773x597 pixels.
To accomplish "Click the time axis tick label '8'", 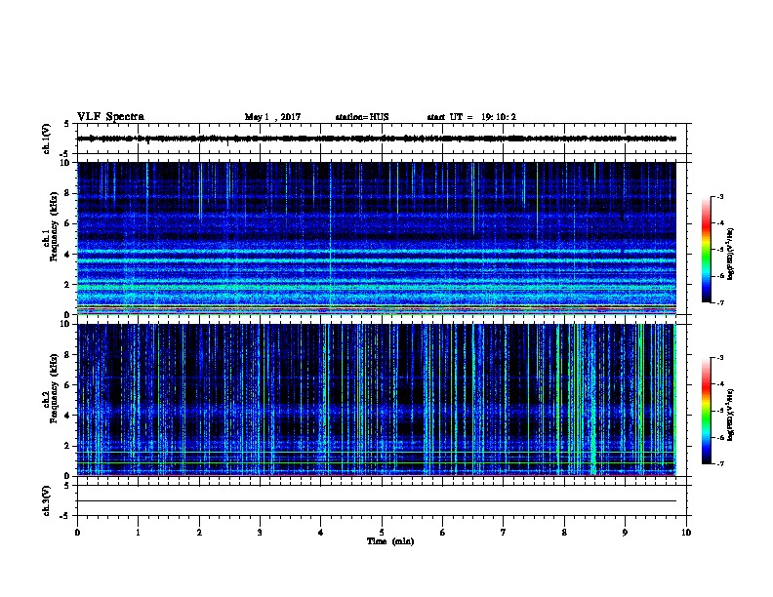I will click(564, 533).
